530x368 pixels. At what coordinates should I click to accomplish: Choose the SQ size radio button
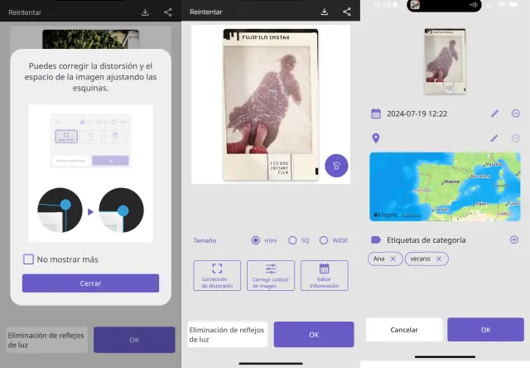(x=292, y=240)
